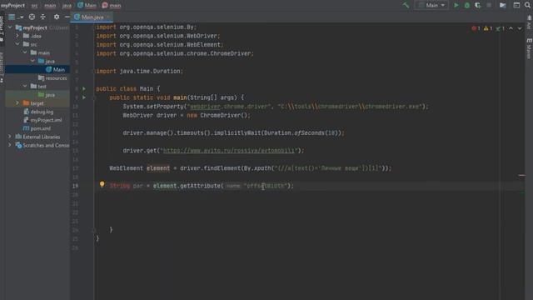Run with coverage icon in toolbar
Screen dimensions: 533x300
(x=478, y=5)
